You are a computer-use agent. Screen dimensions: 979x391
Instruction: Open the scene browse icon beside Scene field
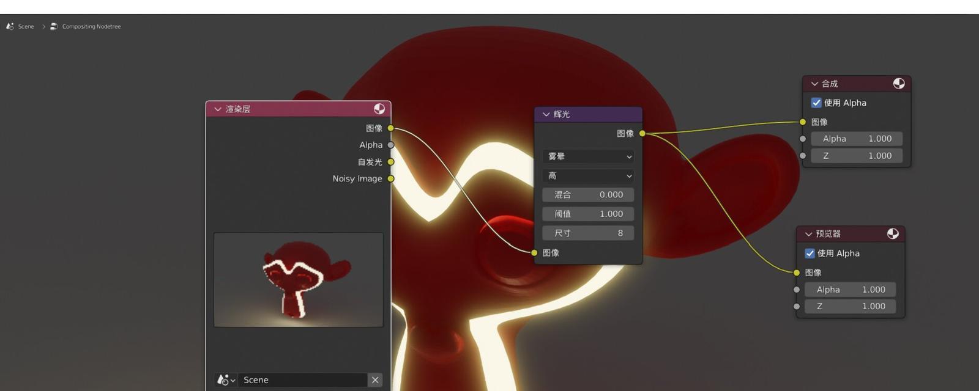226,380
